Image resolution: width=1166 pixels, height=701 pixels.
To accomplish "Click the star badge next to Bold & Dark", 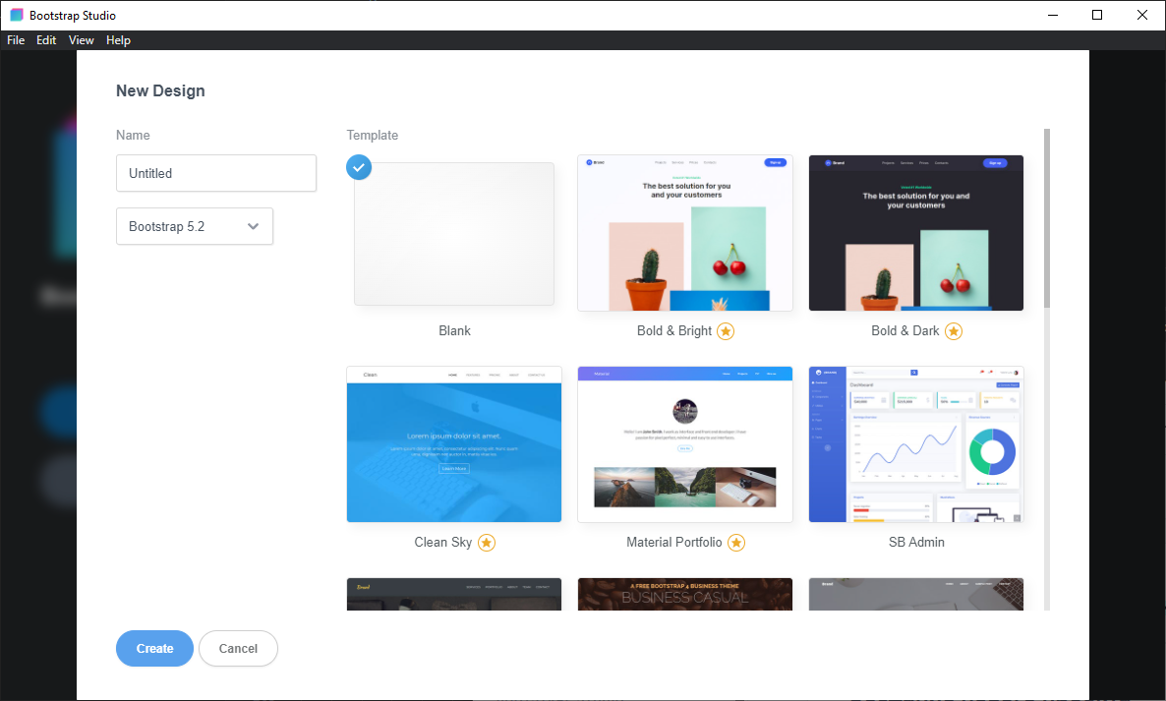I will click(954, 331).
